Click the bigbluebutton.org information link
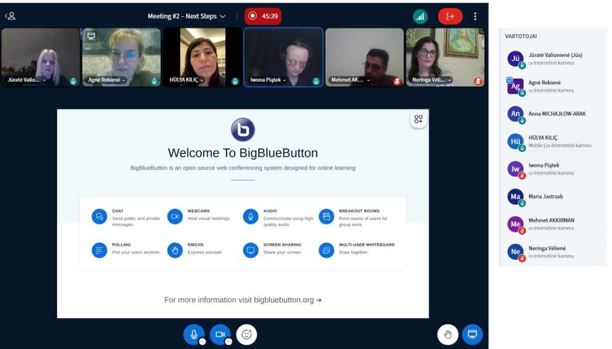Viewport: 612px width, 349px height. (x=243, y=300)
